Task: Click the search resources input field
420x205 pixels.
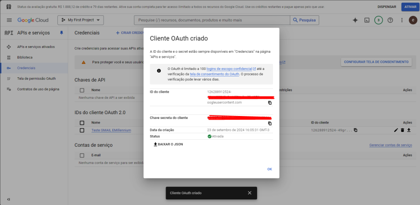Action: 212,20
